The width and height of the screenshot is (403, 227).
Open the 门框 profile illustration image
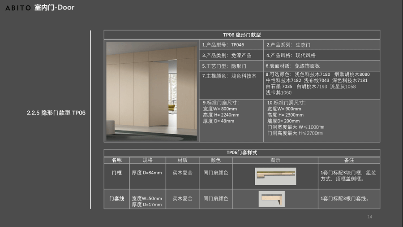275,176
